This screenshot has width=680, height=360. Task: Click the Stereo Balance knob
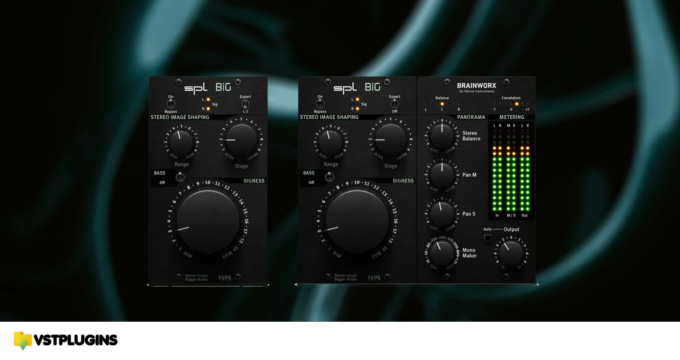point(442,136)
